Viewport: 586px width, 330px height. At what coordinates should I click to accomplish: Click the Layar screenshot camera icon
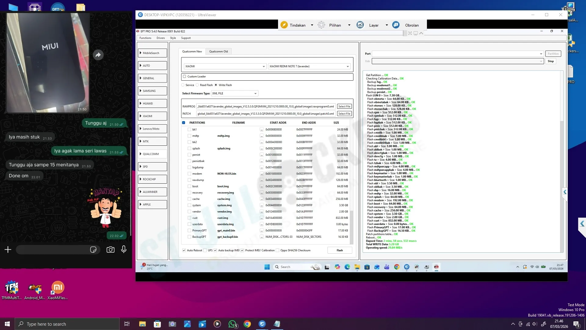coord(360,25)
